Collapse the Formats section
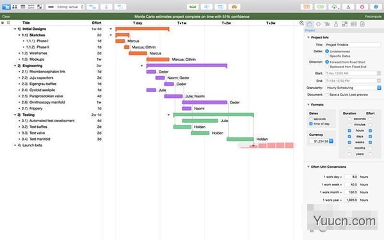Image resolution: width=384 pixels, height=240 pixels. [308, 104]
